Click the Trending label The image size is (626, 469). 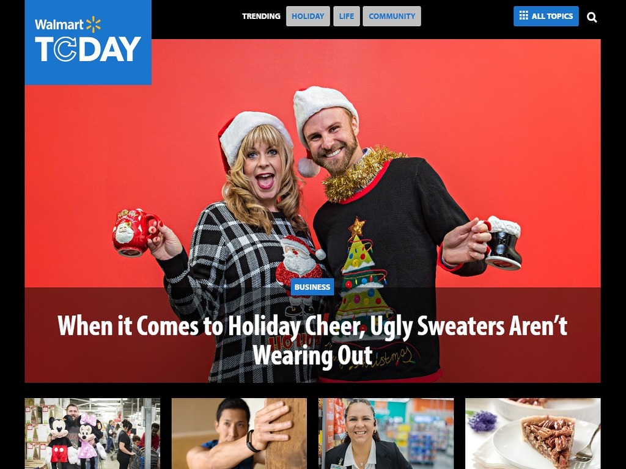point(261,16)
